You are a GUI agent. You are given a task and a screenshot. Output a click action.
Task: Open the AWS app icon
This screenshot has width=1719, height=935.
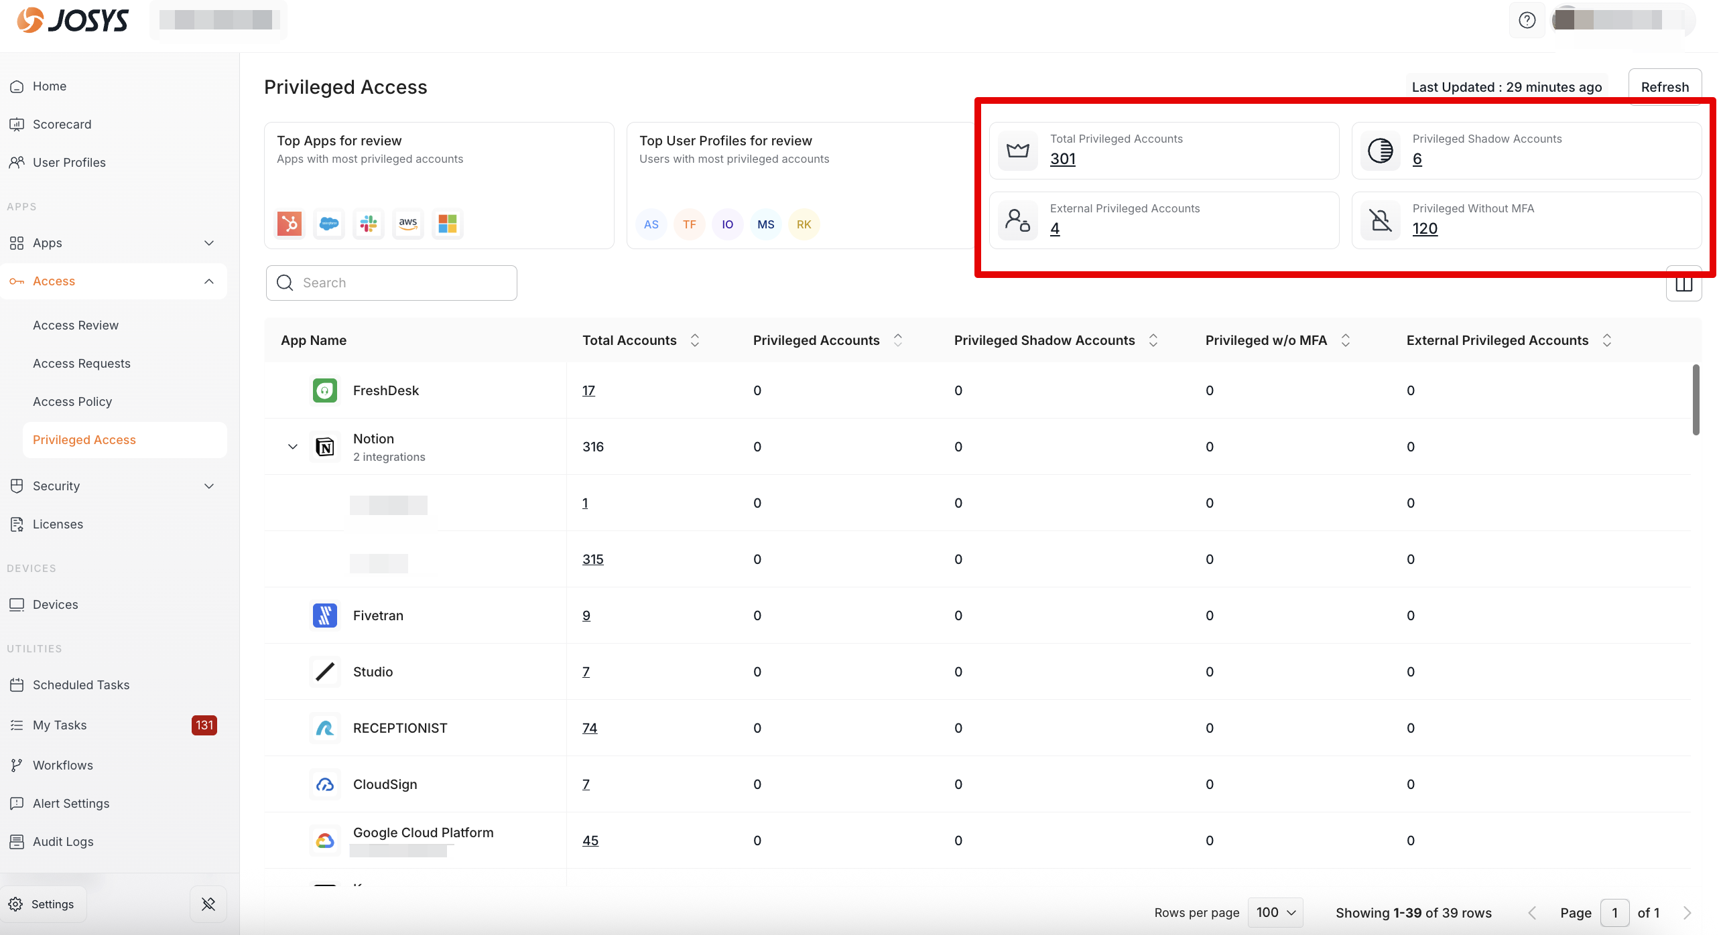pos(408,224)
